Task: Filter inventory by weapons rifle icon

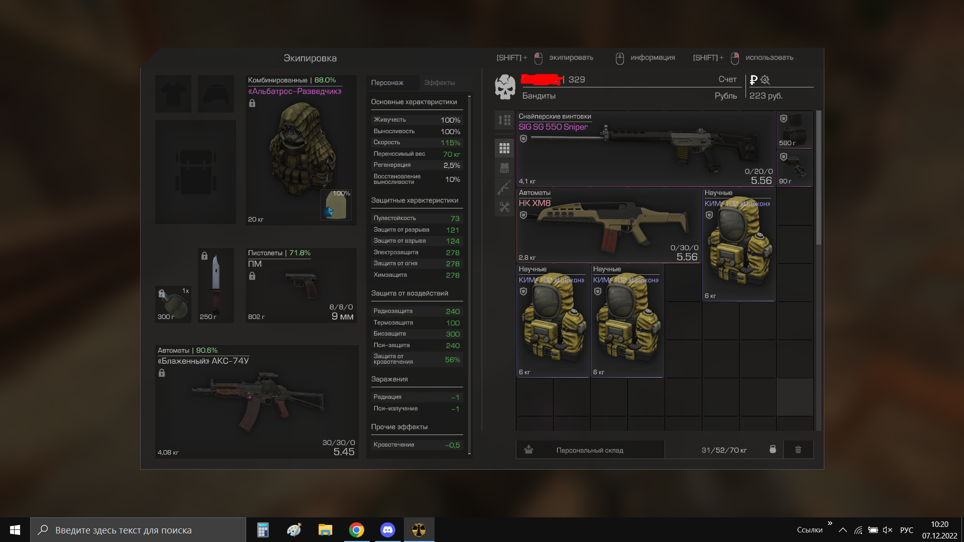Action: (x=504, y=187)
